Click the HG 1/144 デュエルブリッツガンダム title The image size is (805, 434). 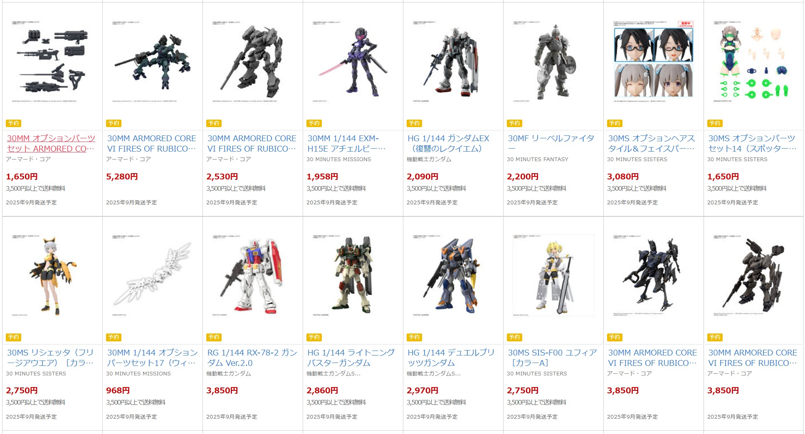point(451,358)
